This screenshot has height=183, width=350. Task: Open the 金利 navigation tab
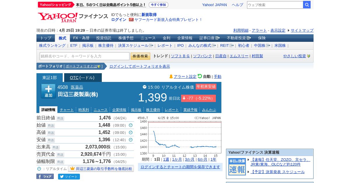[167, 38]
